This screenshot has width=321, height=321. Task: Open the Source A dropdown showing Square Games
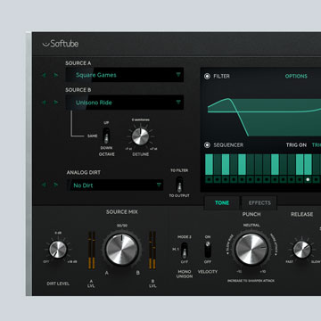coord(124,75)
